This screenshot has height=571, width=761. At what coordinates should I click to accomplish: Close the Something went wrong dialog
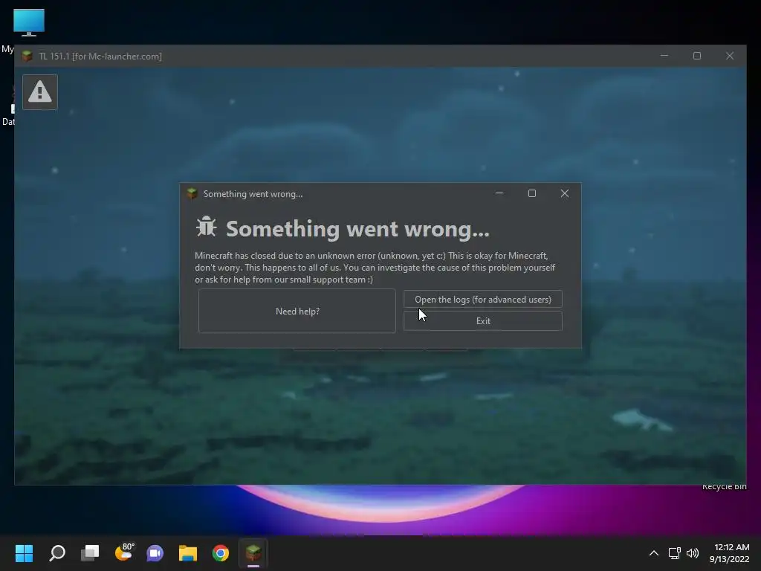click(x=565, y=193)
